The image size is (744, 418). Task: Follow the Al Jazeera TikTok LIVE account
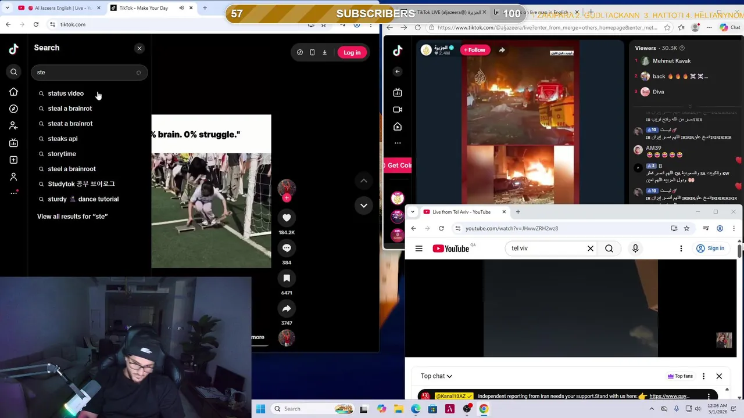[474, 50]
